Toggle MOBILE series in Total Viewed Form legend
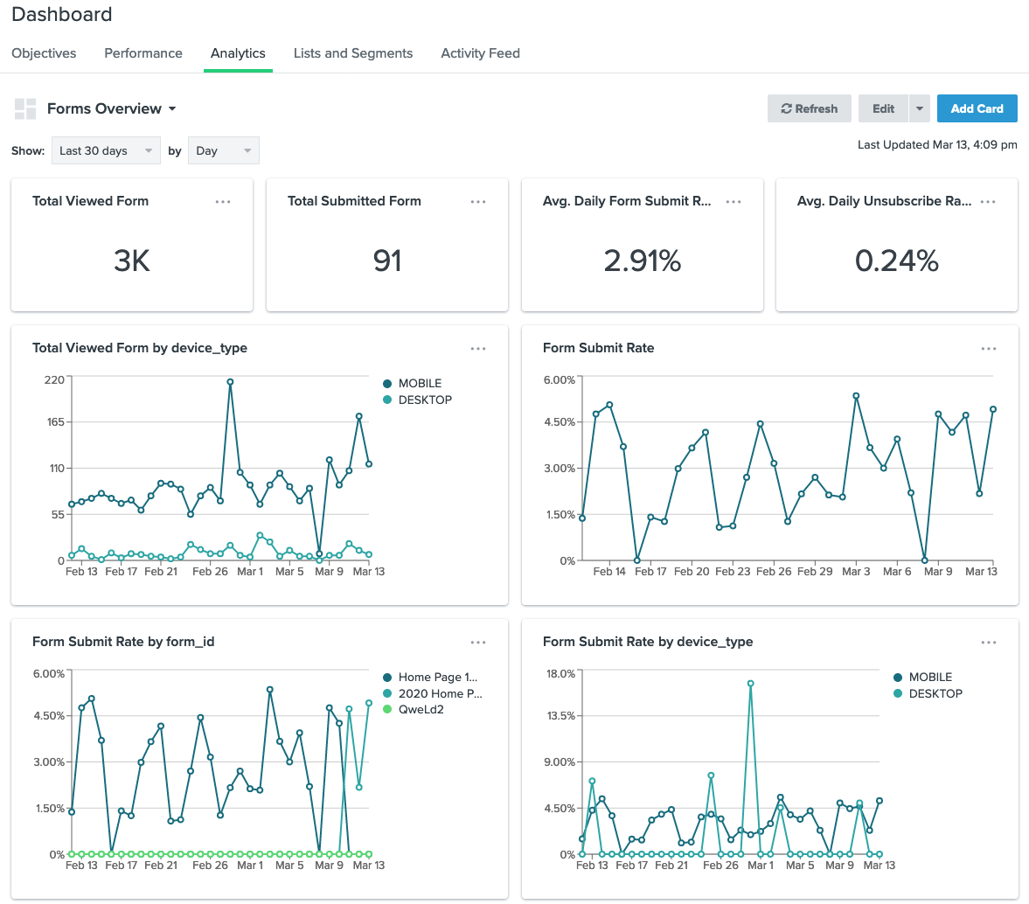Screen dimensions: 1029x904 coord(412,384)
